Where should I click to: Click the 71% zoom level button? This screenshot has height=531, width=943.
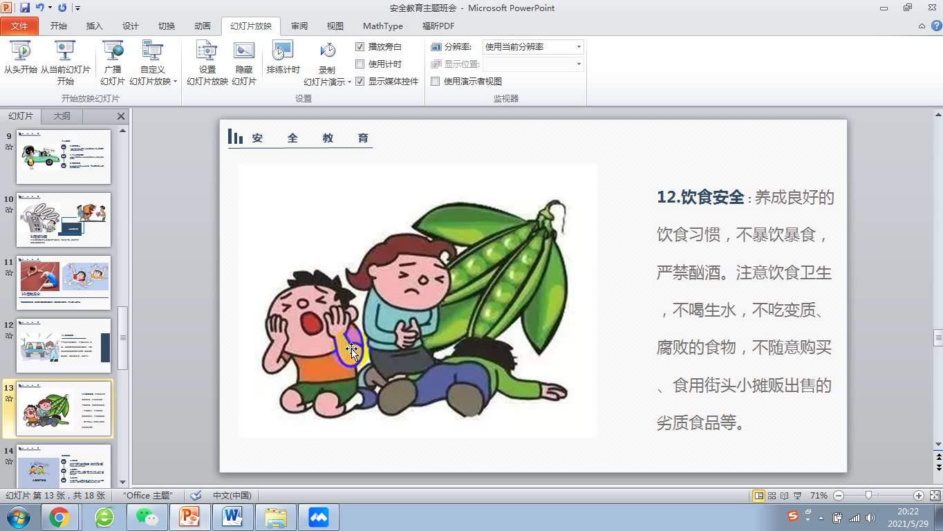[819, 496]
